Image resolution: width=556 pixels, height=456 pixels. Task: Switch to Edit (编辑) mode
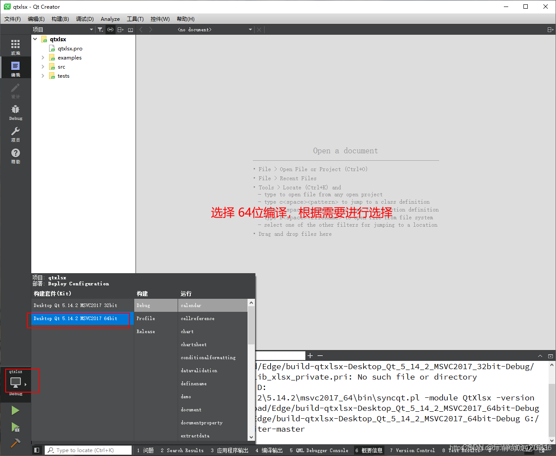click(16, 68)
